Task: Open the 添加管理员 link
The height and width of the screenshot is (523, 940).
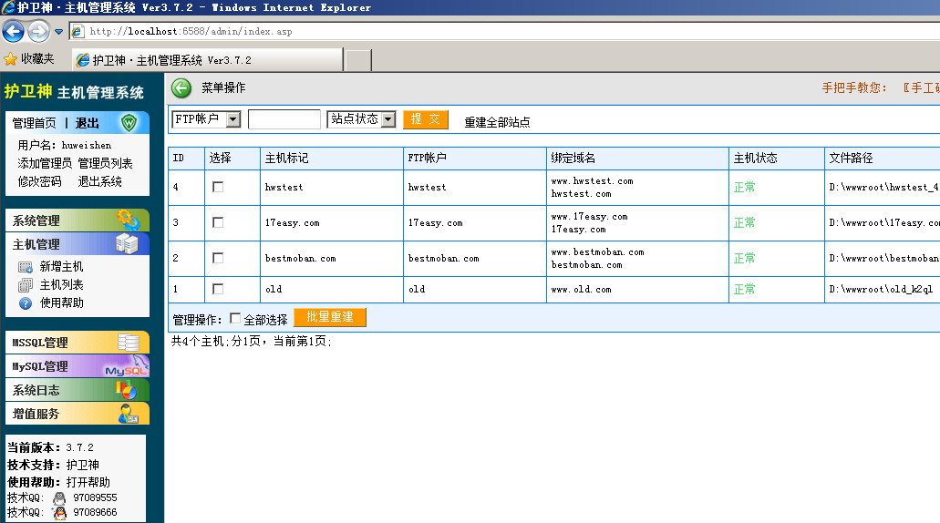Action: 45,163
